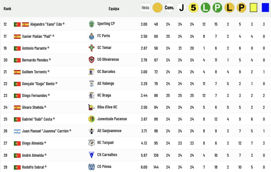
Task: Click the Conv. column header icon
Action: 169,7
